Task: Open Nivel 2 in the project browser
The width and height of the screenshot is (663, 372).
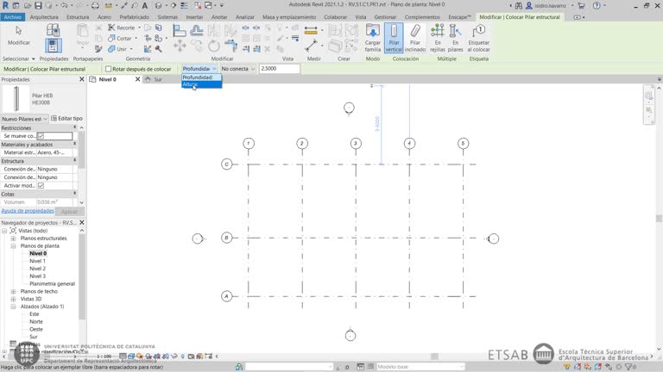Action: coord(38,269)
